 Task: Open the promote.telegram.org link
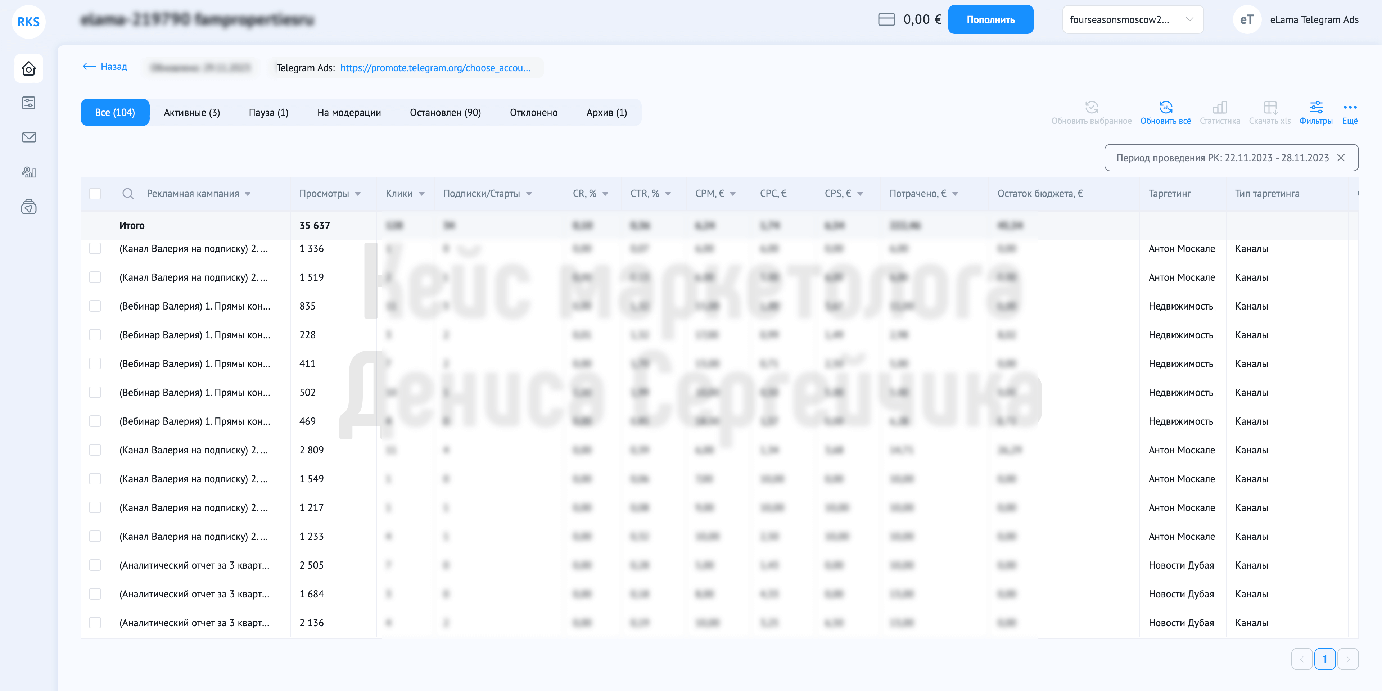[435, 68]
